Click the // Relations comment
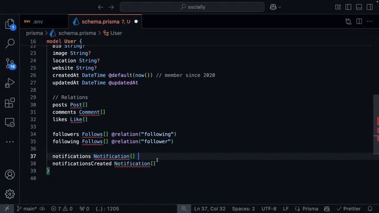Screen dimensions: 379x213 [70, 97]
